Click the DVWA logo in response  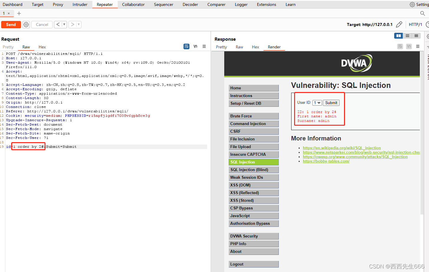point(357,63)
